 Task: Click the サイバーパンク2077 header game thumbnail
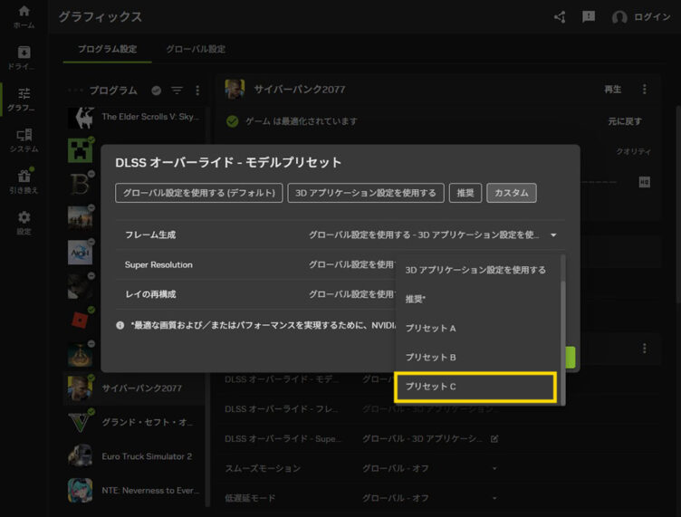(235, 89)
